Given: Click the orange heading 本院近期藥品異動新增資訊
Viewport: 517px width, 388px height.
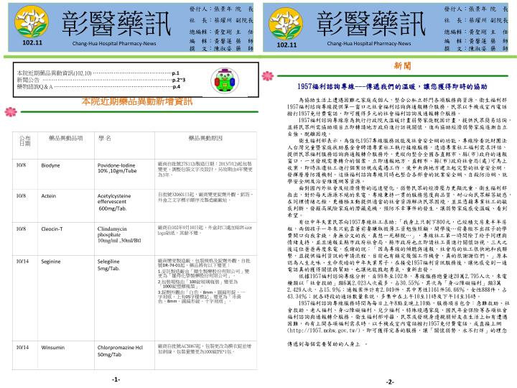Looking at the screenshot, I should 137,101.
